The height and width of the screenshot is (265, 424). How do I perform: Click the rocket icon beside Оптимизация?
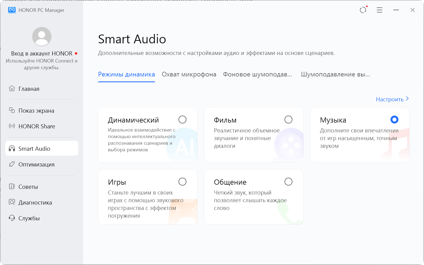point(12,164)
